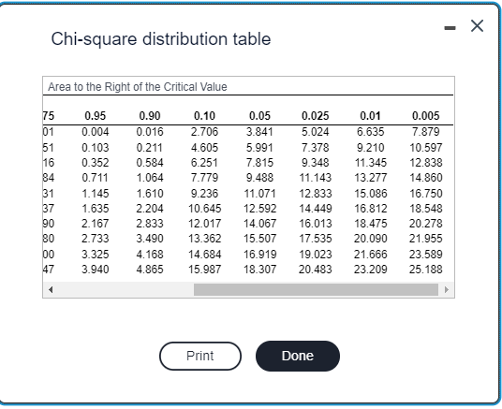
Task: Click the Print button
Action: [200, 356]
